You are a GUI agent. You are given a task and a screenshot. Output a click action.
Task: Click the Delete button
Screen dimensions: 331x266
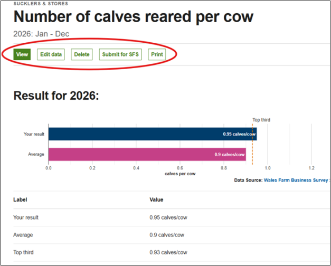coord(82,54)
